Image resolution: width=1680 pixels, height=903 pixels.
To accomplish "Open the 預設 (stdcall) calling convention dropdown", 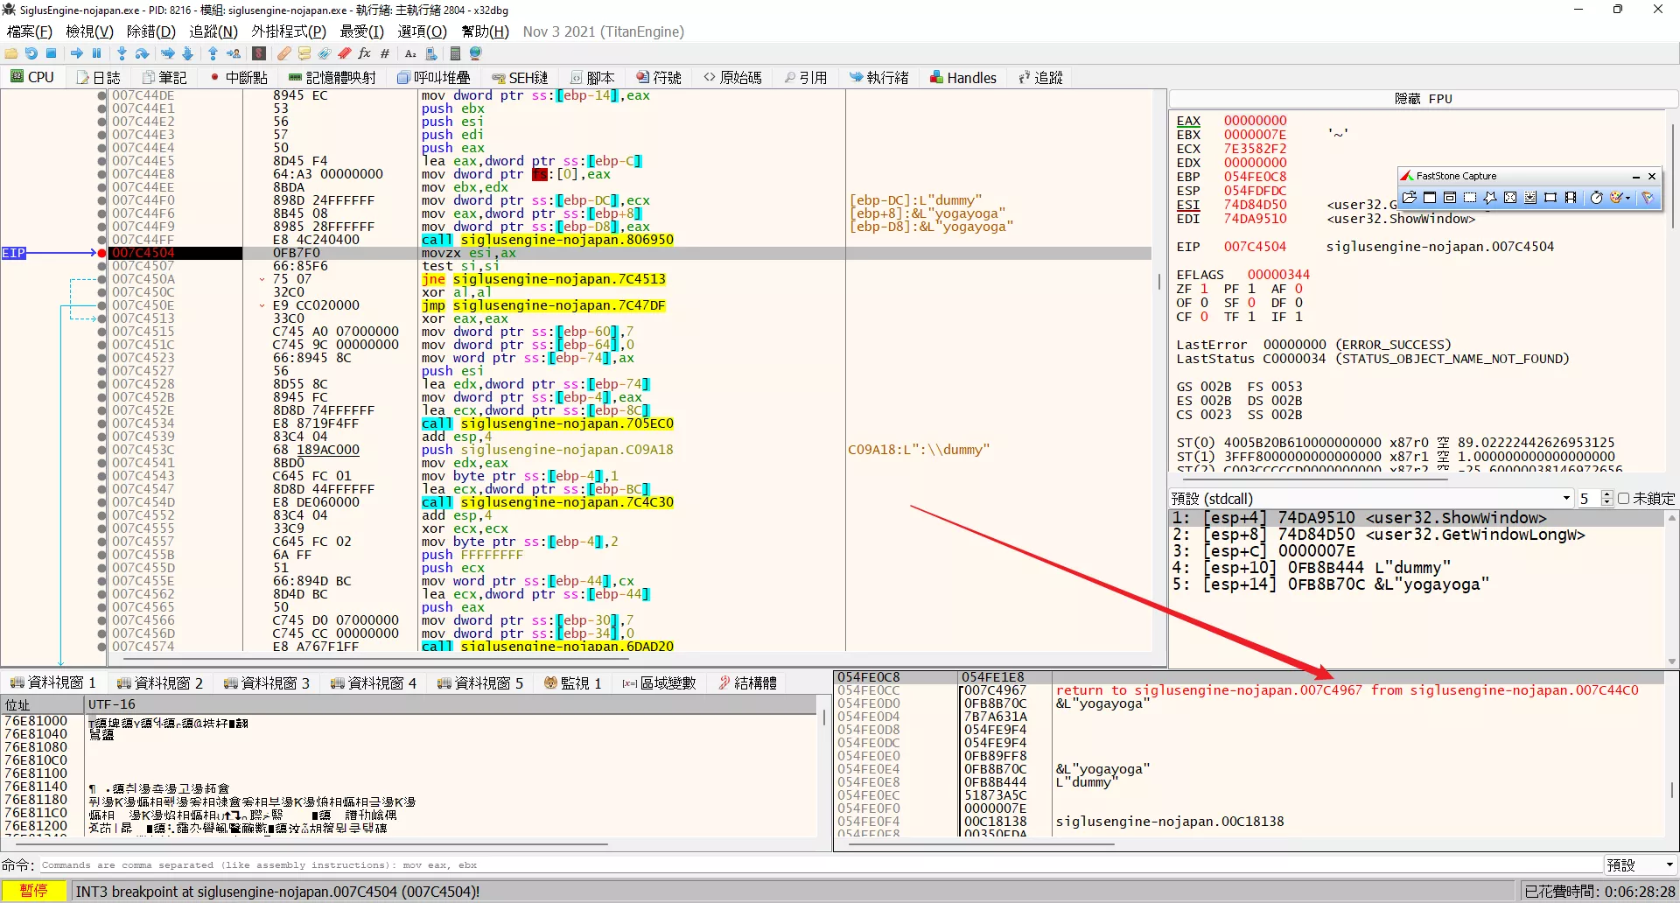I will point(1566,499).
